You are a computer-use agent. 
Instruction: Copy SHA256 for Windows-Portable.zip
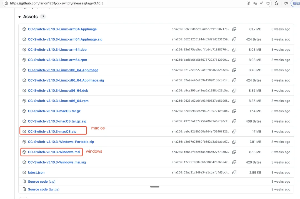(x=234, y=142)
